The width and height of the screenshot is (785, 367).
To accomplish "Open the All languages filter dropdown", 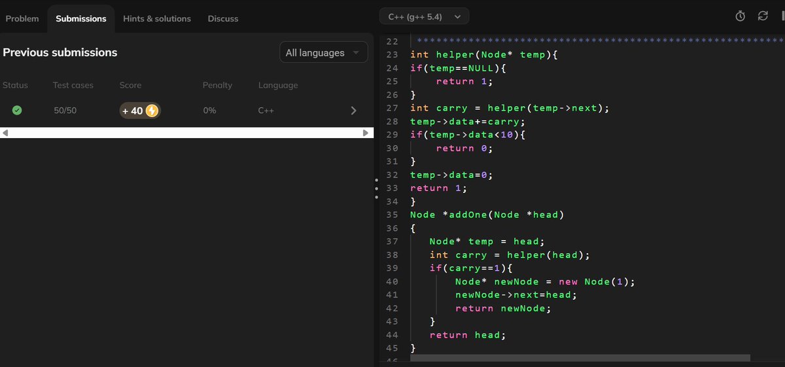I will pyautogui.click(x=323, y=53).
